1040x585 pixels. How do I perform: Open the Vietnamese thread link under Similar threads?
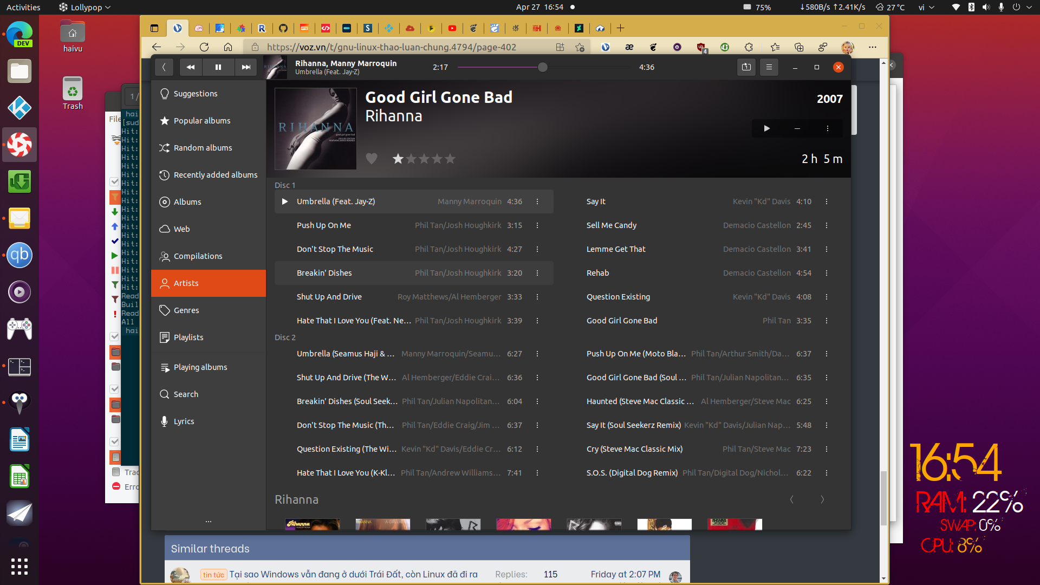(353, 574)
